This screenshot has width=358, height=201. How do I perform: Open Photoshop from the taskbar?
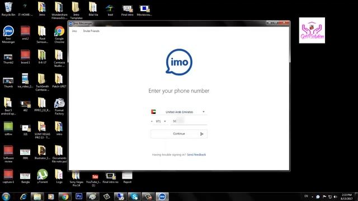[79, 197]
